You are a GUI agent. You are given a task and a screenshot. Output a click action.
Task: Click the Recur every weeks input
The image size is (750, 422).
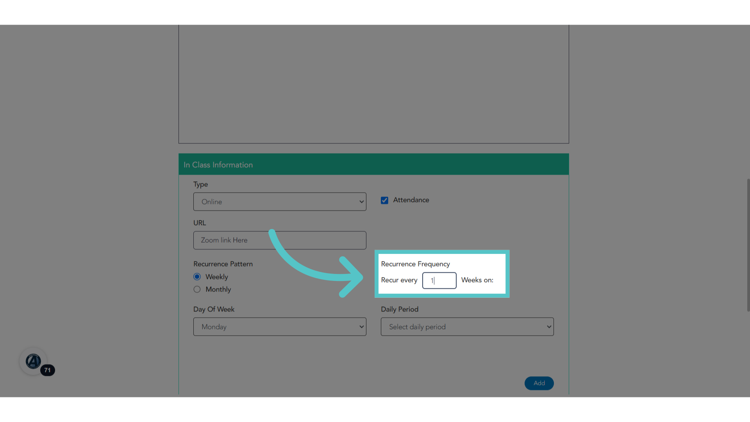tap(439, 281)
